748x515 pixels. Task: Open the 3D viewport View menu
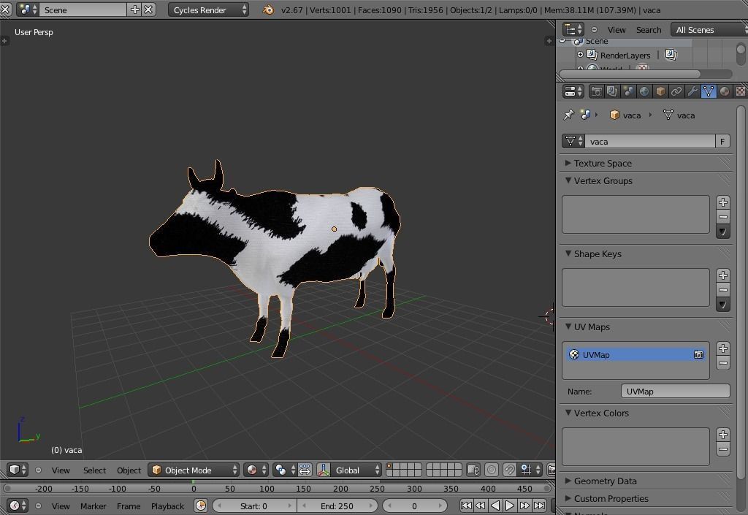coord(61,470)
